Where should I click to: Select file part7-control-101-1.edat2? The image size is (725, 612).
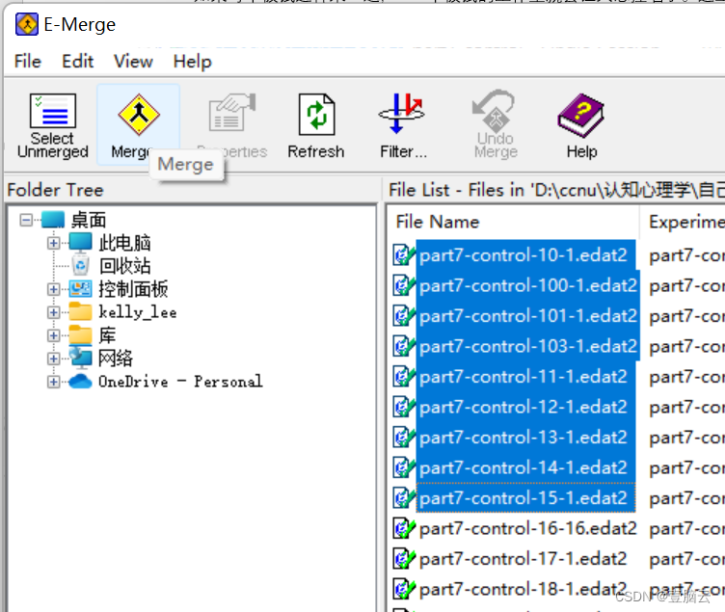pos(528,316)
